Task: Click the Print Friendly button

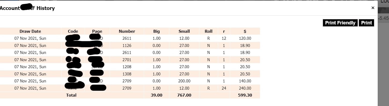Action: point(340,23)
